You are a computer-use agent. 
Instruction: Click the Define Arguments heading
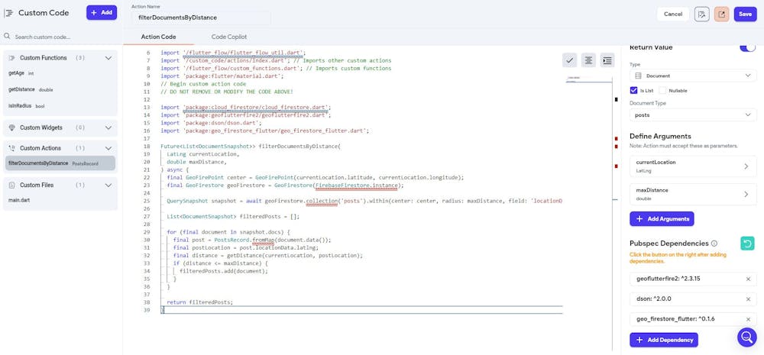click(x=660, y=137)
